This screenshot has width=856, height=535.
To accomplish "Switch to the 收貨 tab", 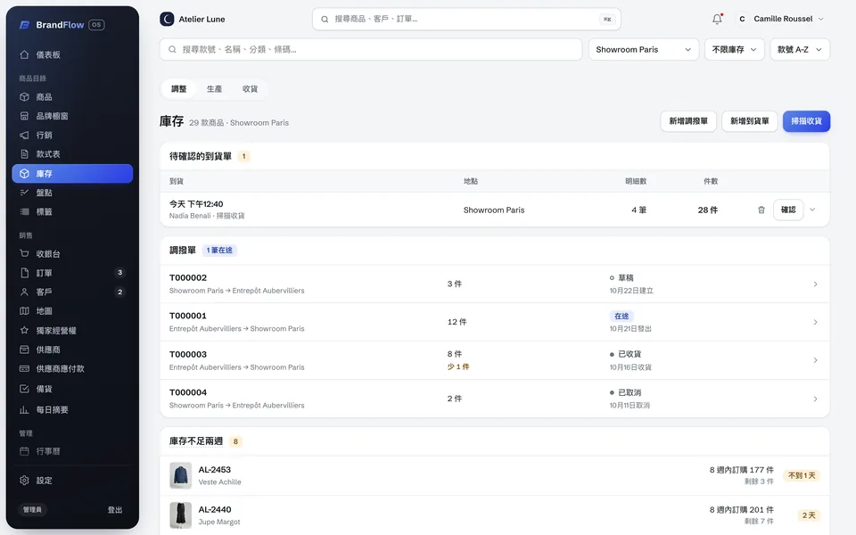I will click(x=250, y=89).
